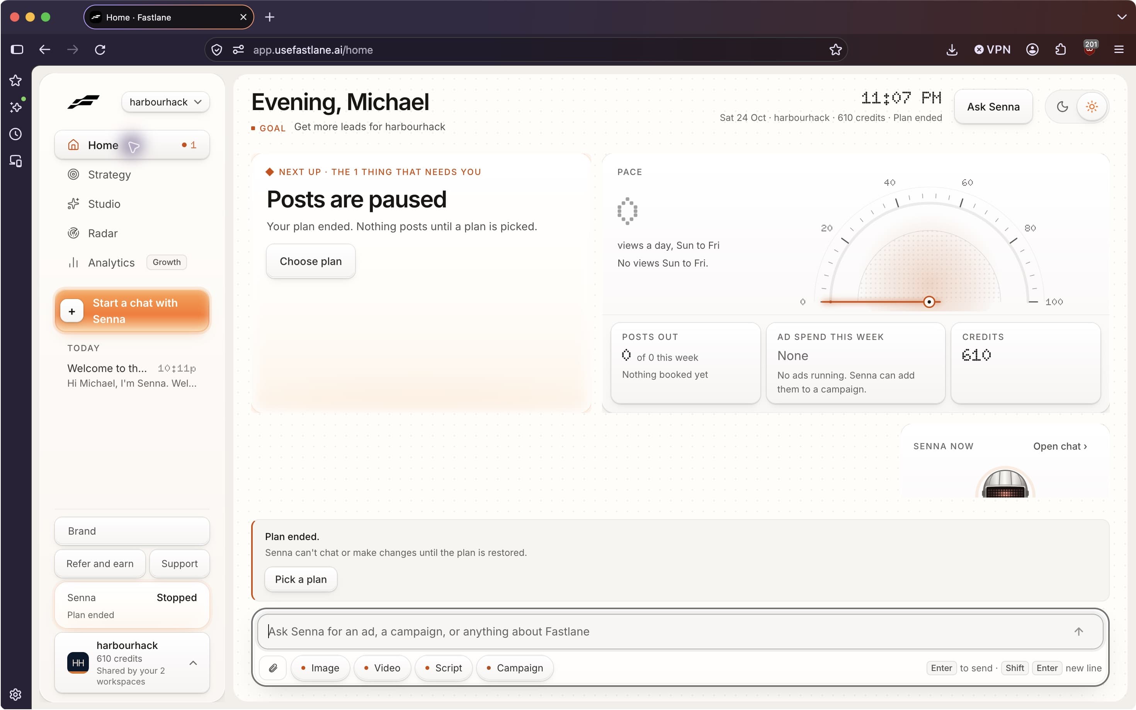This screenshot has height=710, width=1136.
Task: Follow the Open chat link
Action: [1060, 446]
